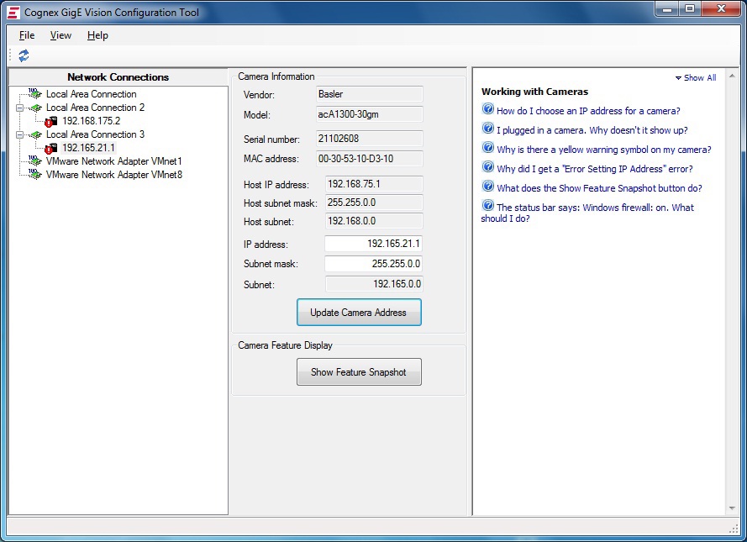Screen dimensions: 747x542
Task: Click the camera icon for 192.168.175.2
Action: click(51, 121)
